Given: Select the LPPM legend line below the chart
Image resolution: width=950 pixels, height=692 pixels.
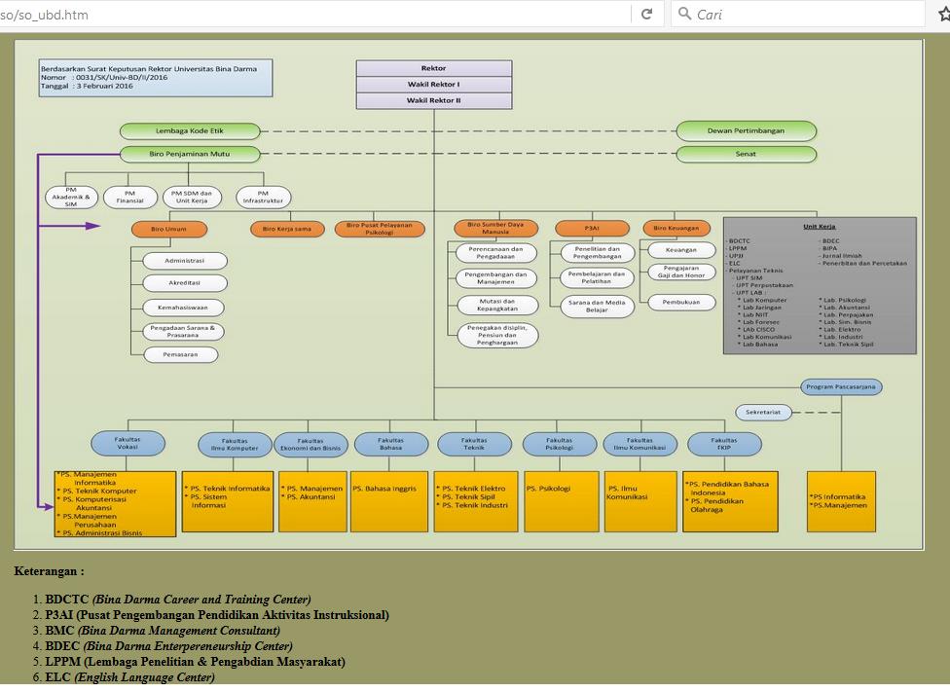Looking at the screenshot, I should point(195,662).
